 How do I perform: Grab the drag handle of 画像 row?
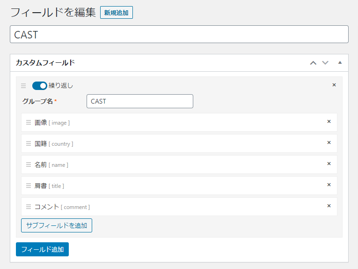point(29,122)
